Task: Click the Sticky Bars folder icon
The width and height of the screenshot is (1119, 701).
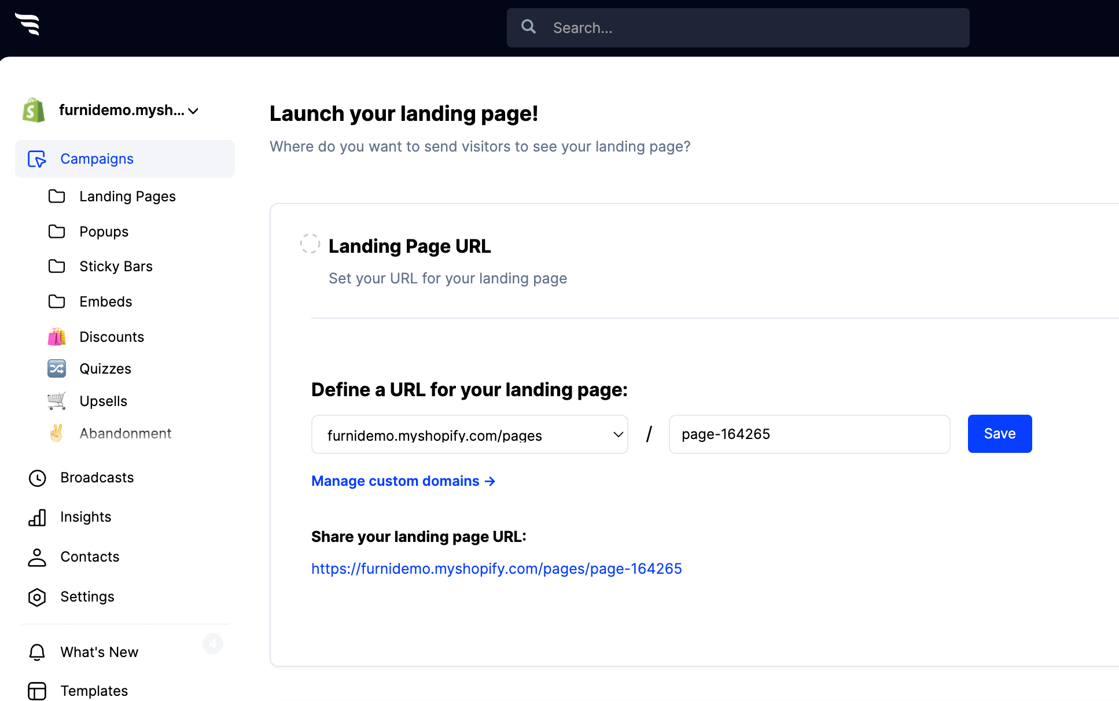Action: [x=57, y=266]
